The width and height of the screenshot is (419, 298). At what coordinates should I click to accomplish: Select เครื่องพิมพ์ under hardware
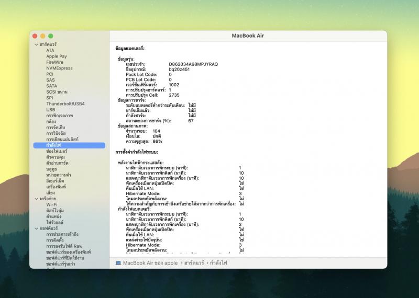(x=56, y=187)
